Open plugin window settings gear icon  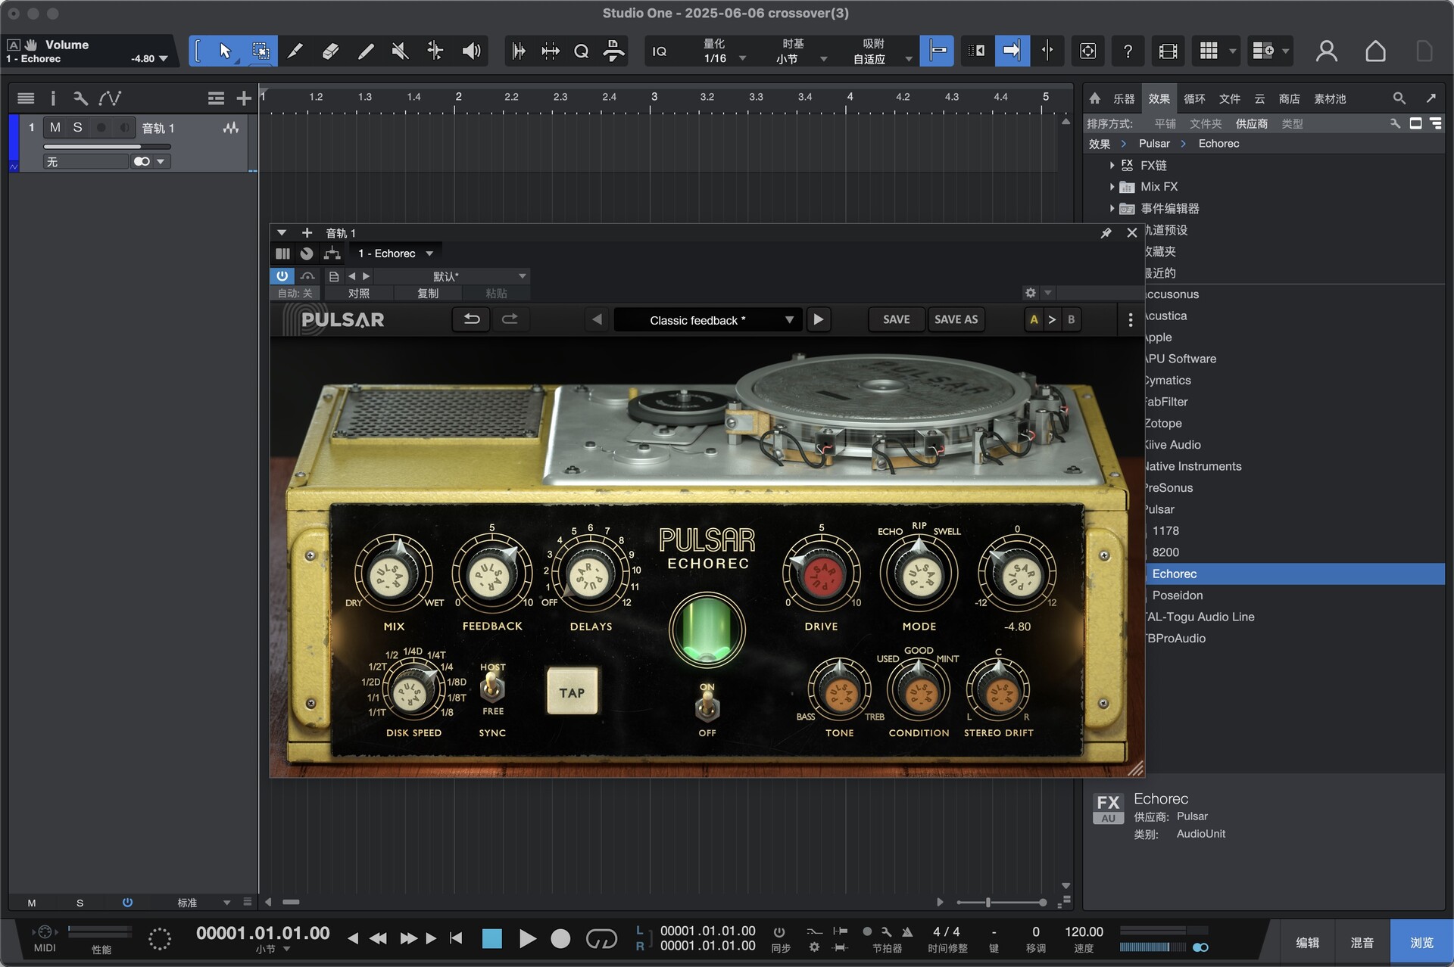(x=1030, y=293)
